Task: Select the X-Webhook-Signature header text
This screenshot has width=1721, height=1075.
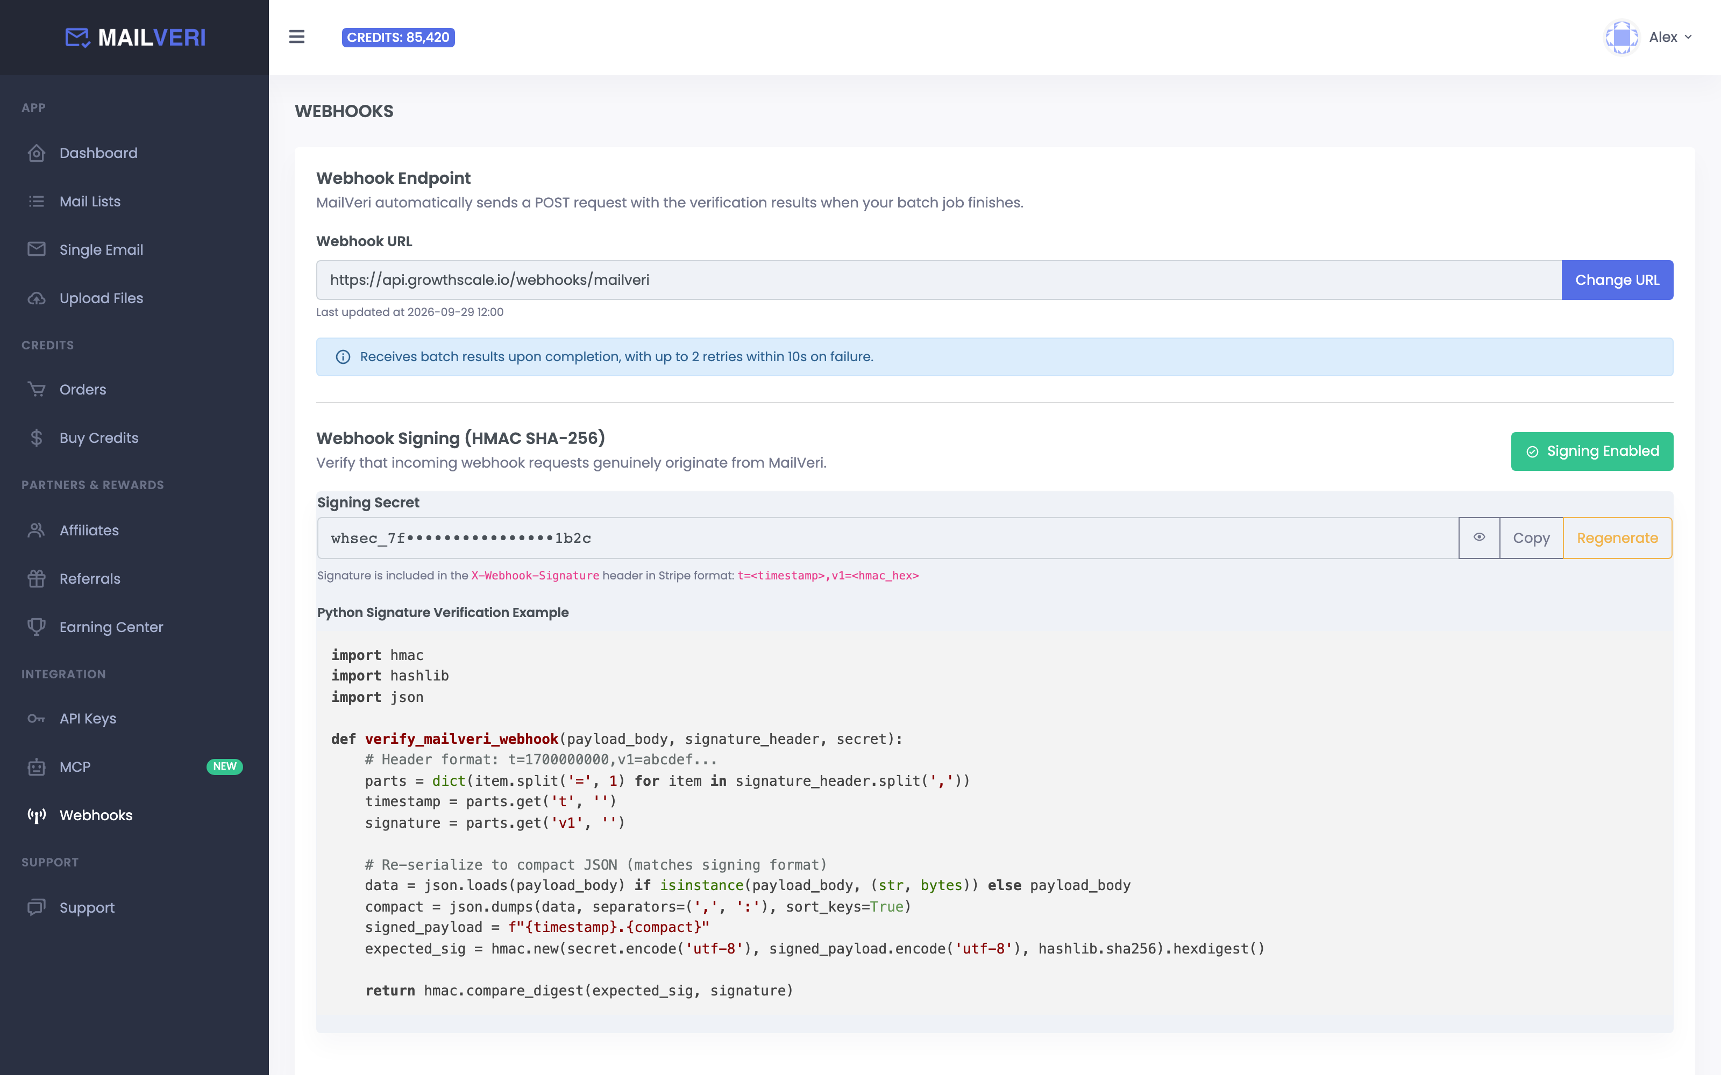Action: coord(535,576)
